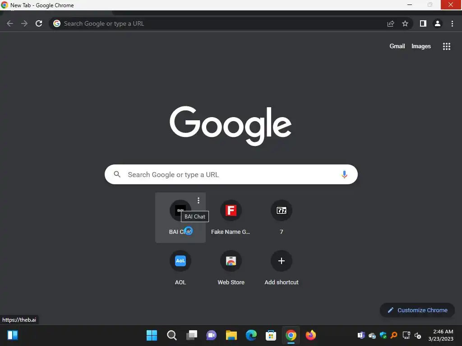Viewport: 462px width, 346px height.
Task: Launch Microsoft Edge from the taskbar
Action: (x=251, y=335)
